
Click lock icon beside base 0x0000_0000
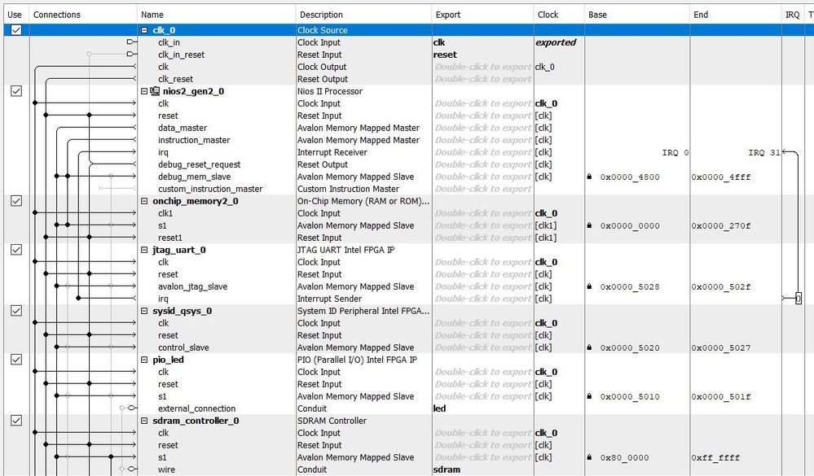(x=589, y=225)
